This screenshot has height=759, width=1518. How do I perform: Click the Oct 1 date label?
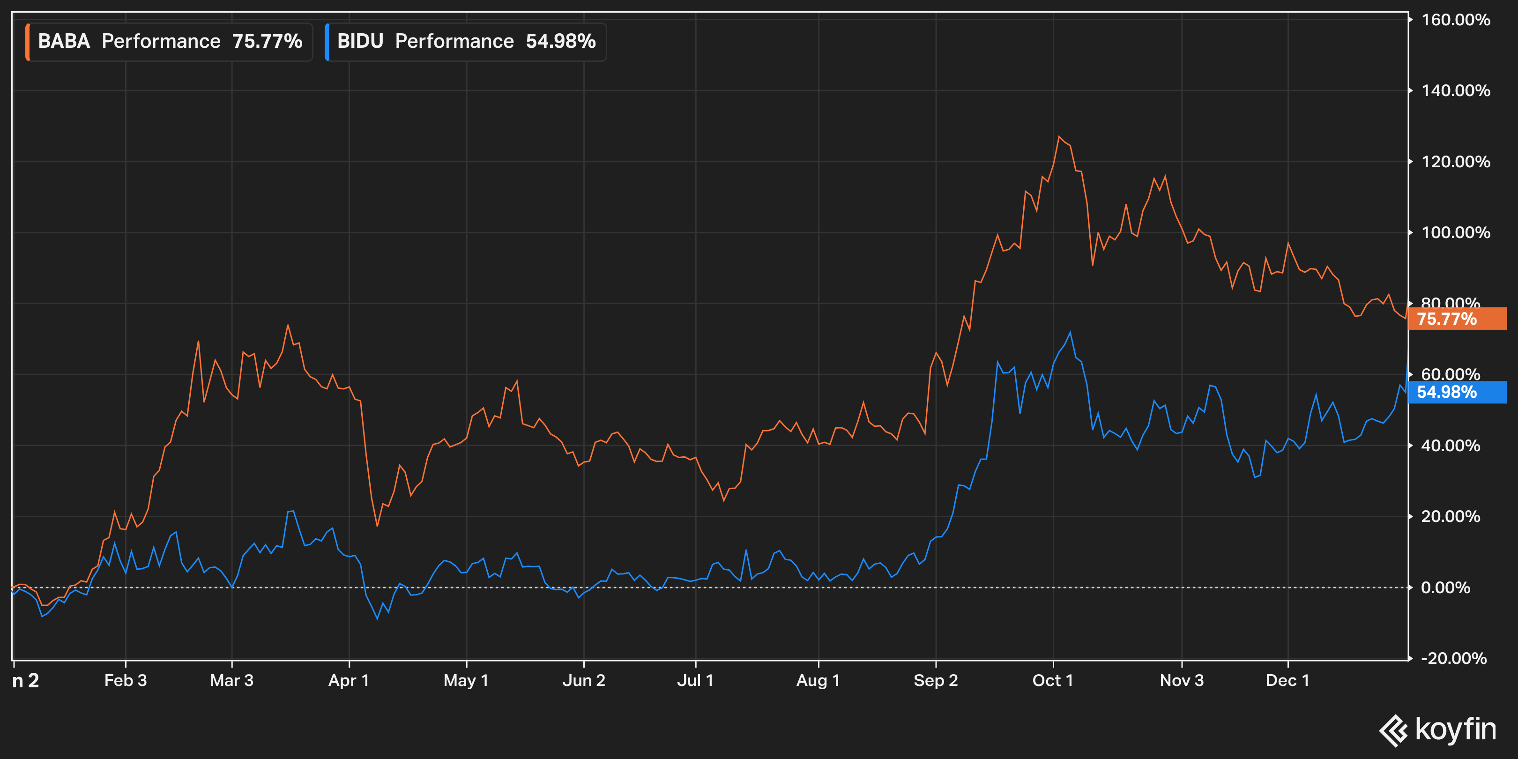1052,680
